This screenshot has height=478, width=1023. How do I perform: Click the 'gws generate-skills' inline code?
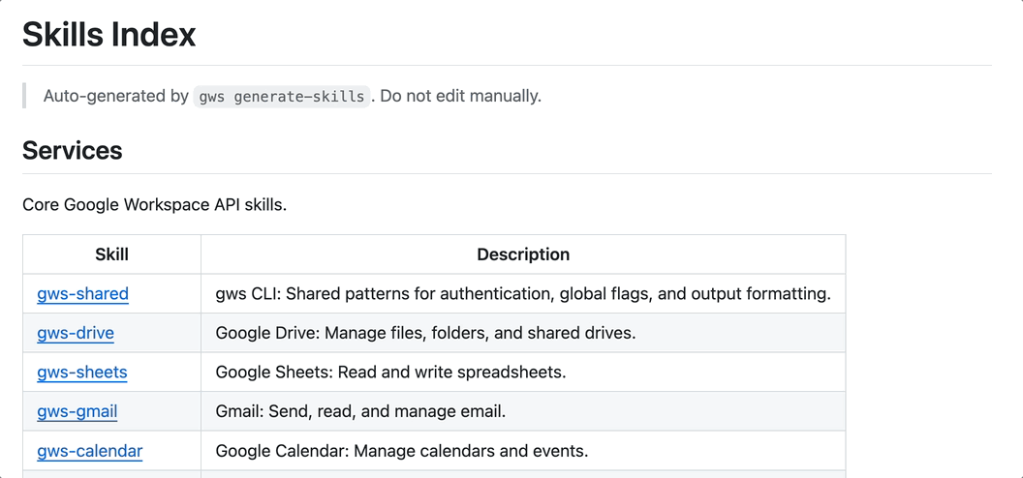click(x=282, y=96)
